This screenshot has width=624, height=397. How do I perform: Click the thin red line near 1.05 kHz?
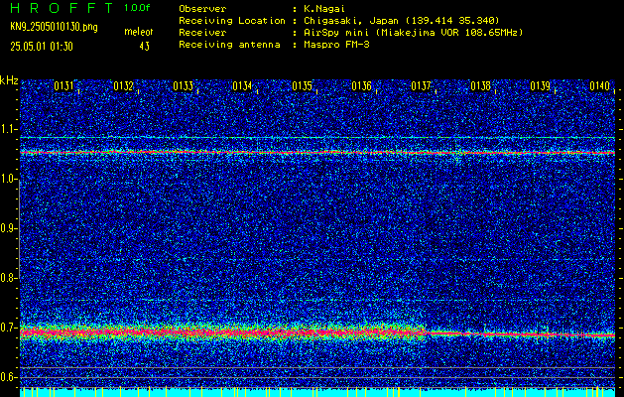(x=317, y=152)
